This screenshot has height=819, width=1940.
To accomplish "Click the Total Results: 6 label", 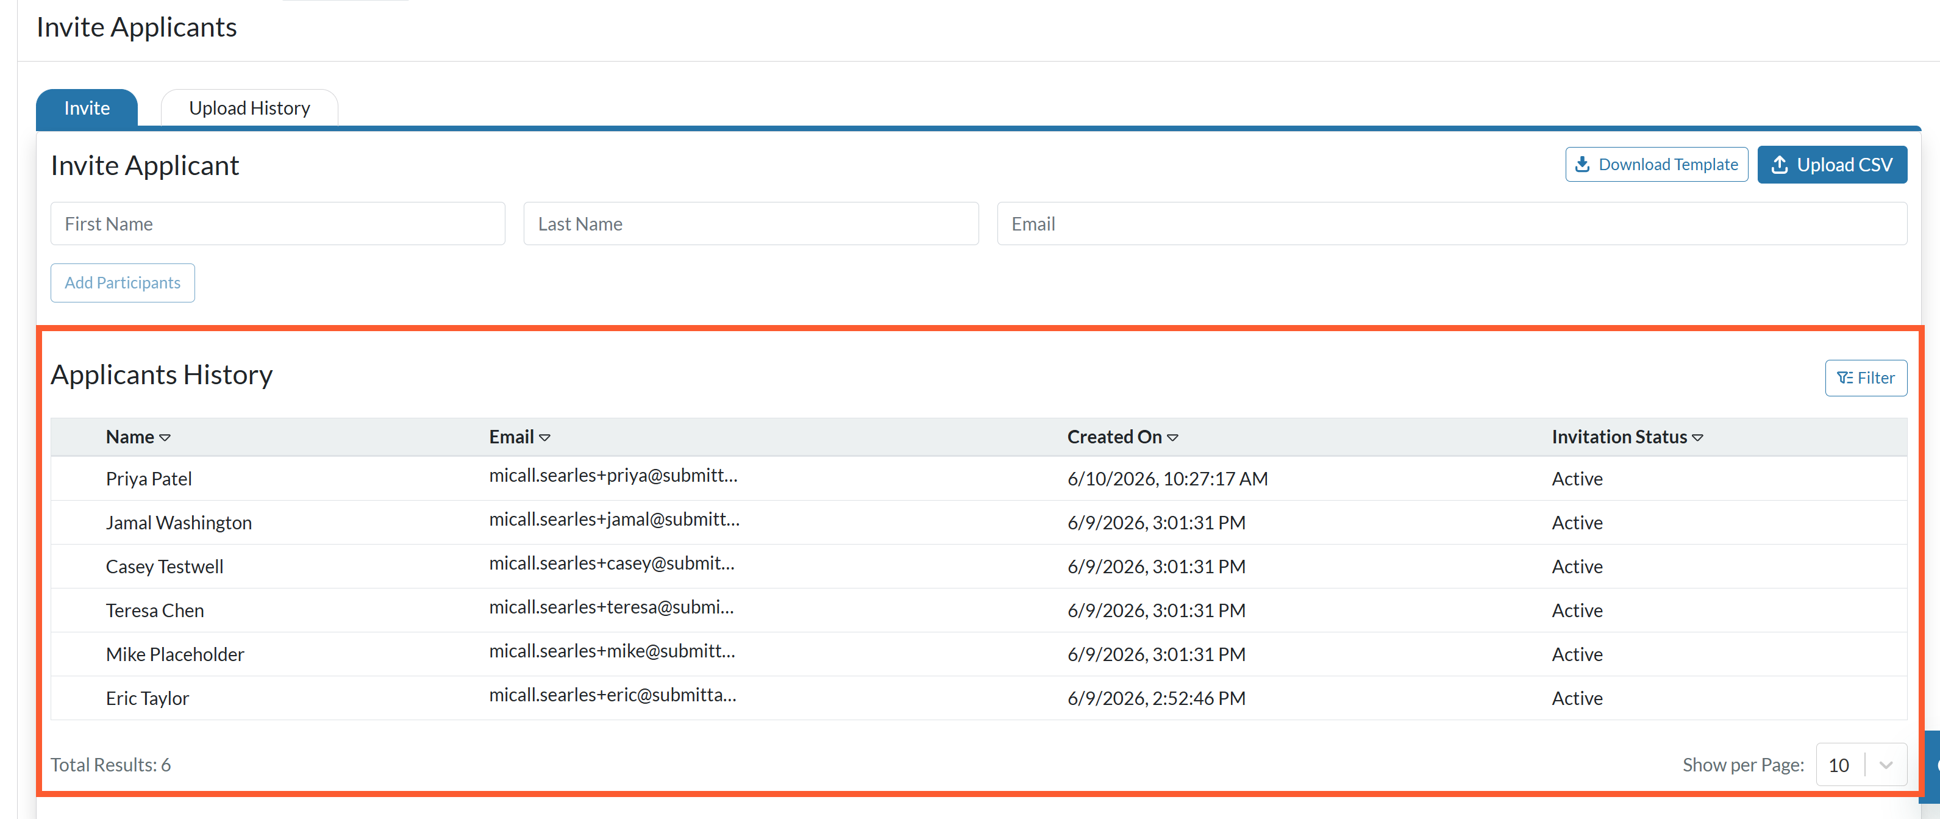I will (111, 765).
